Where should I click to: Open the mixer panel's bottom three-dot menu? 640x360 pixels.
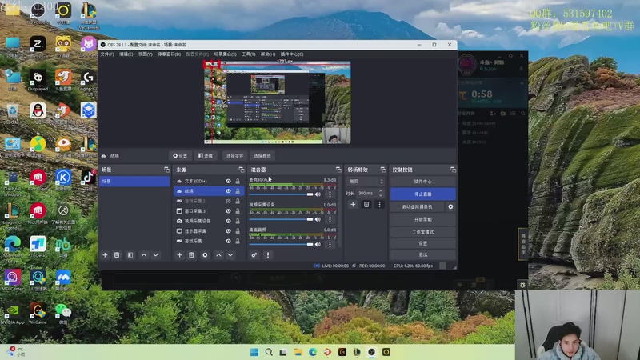point(268,255)
